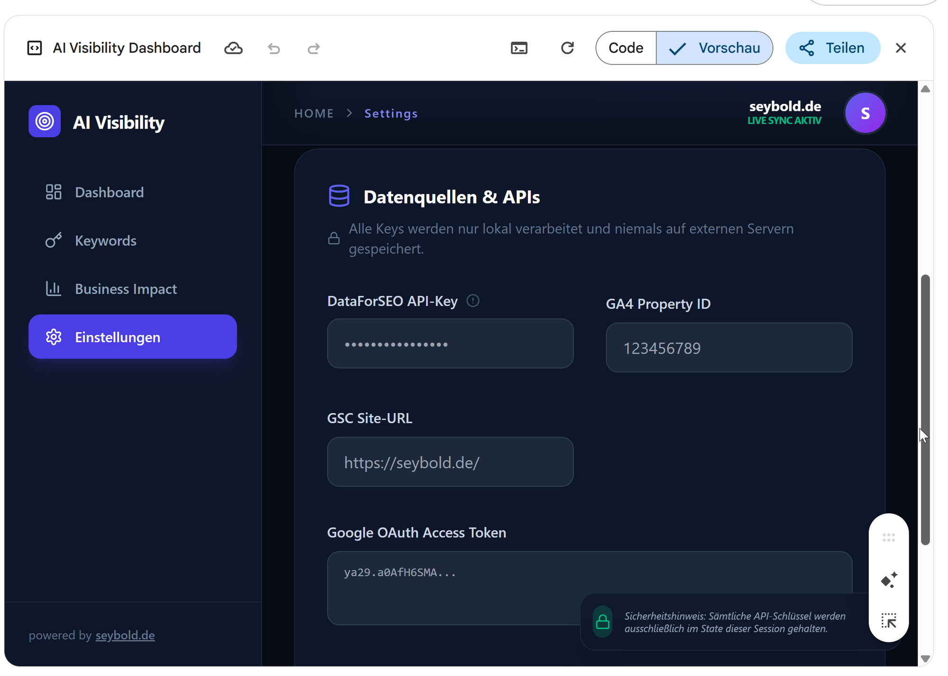Click the seybold.de domain label in the header

click(785, 106)
